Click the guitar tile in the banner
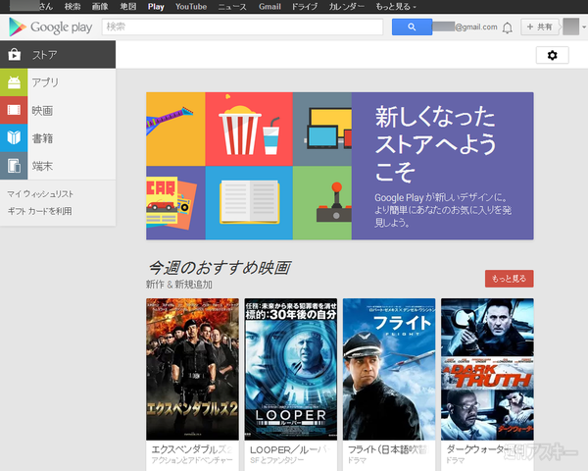Screen dimensions: 588x471 click(175, 130)
